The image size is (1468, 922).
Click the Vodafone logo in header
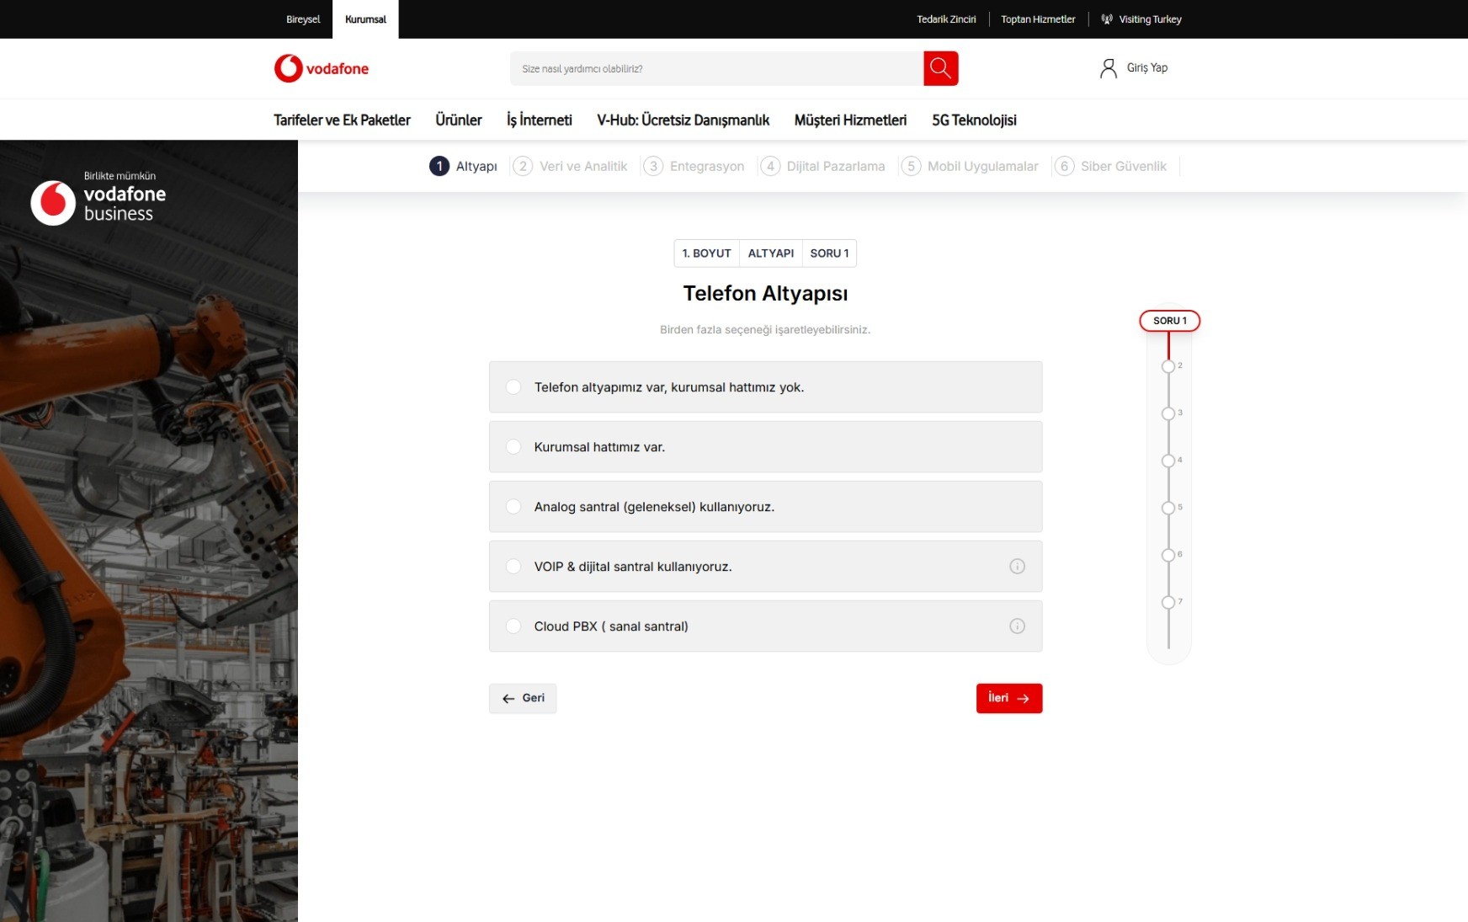click(x=321, y=68)
